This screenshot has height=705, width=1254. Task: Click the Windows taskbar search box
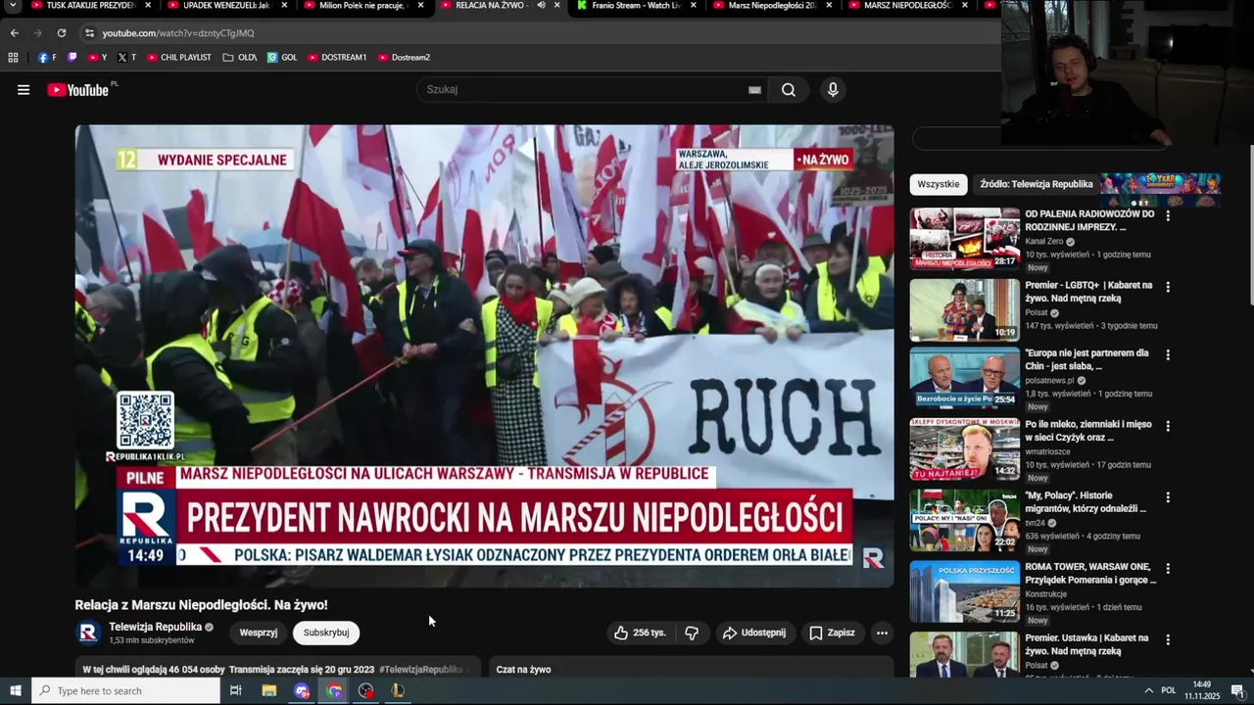coord(125,690)
